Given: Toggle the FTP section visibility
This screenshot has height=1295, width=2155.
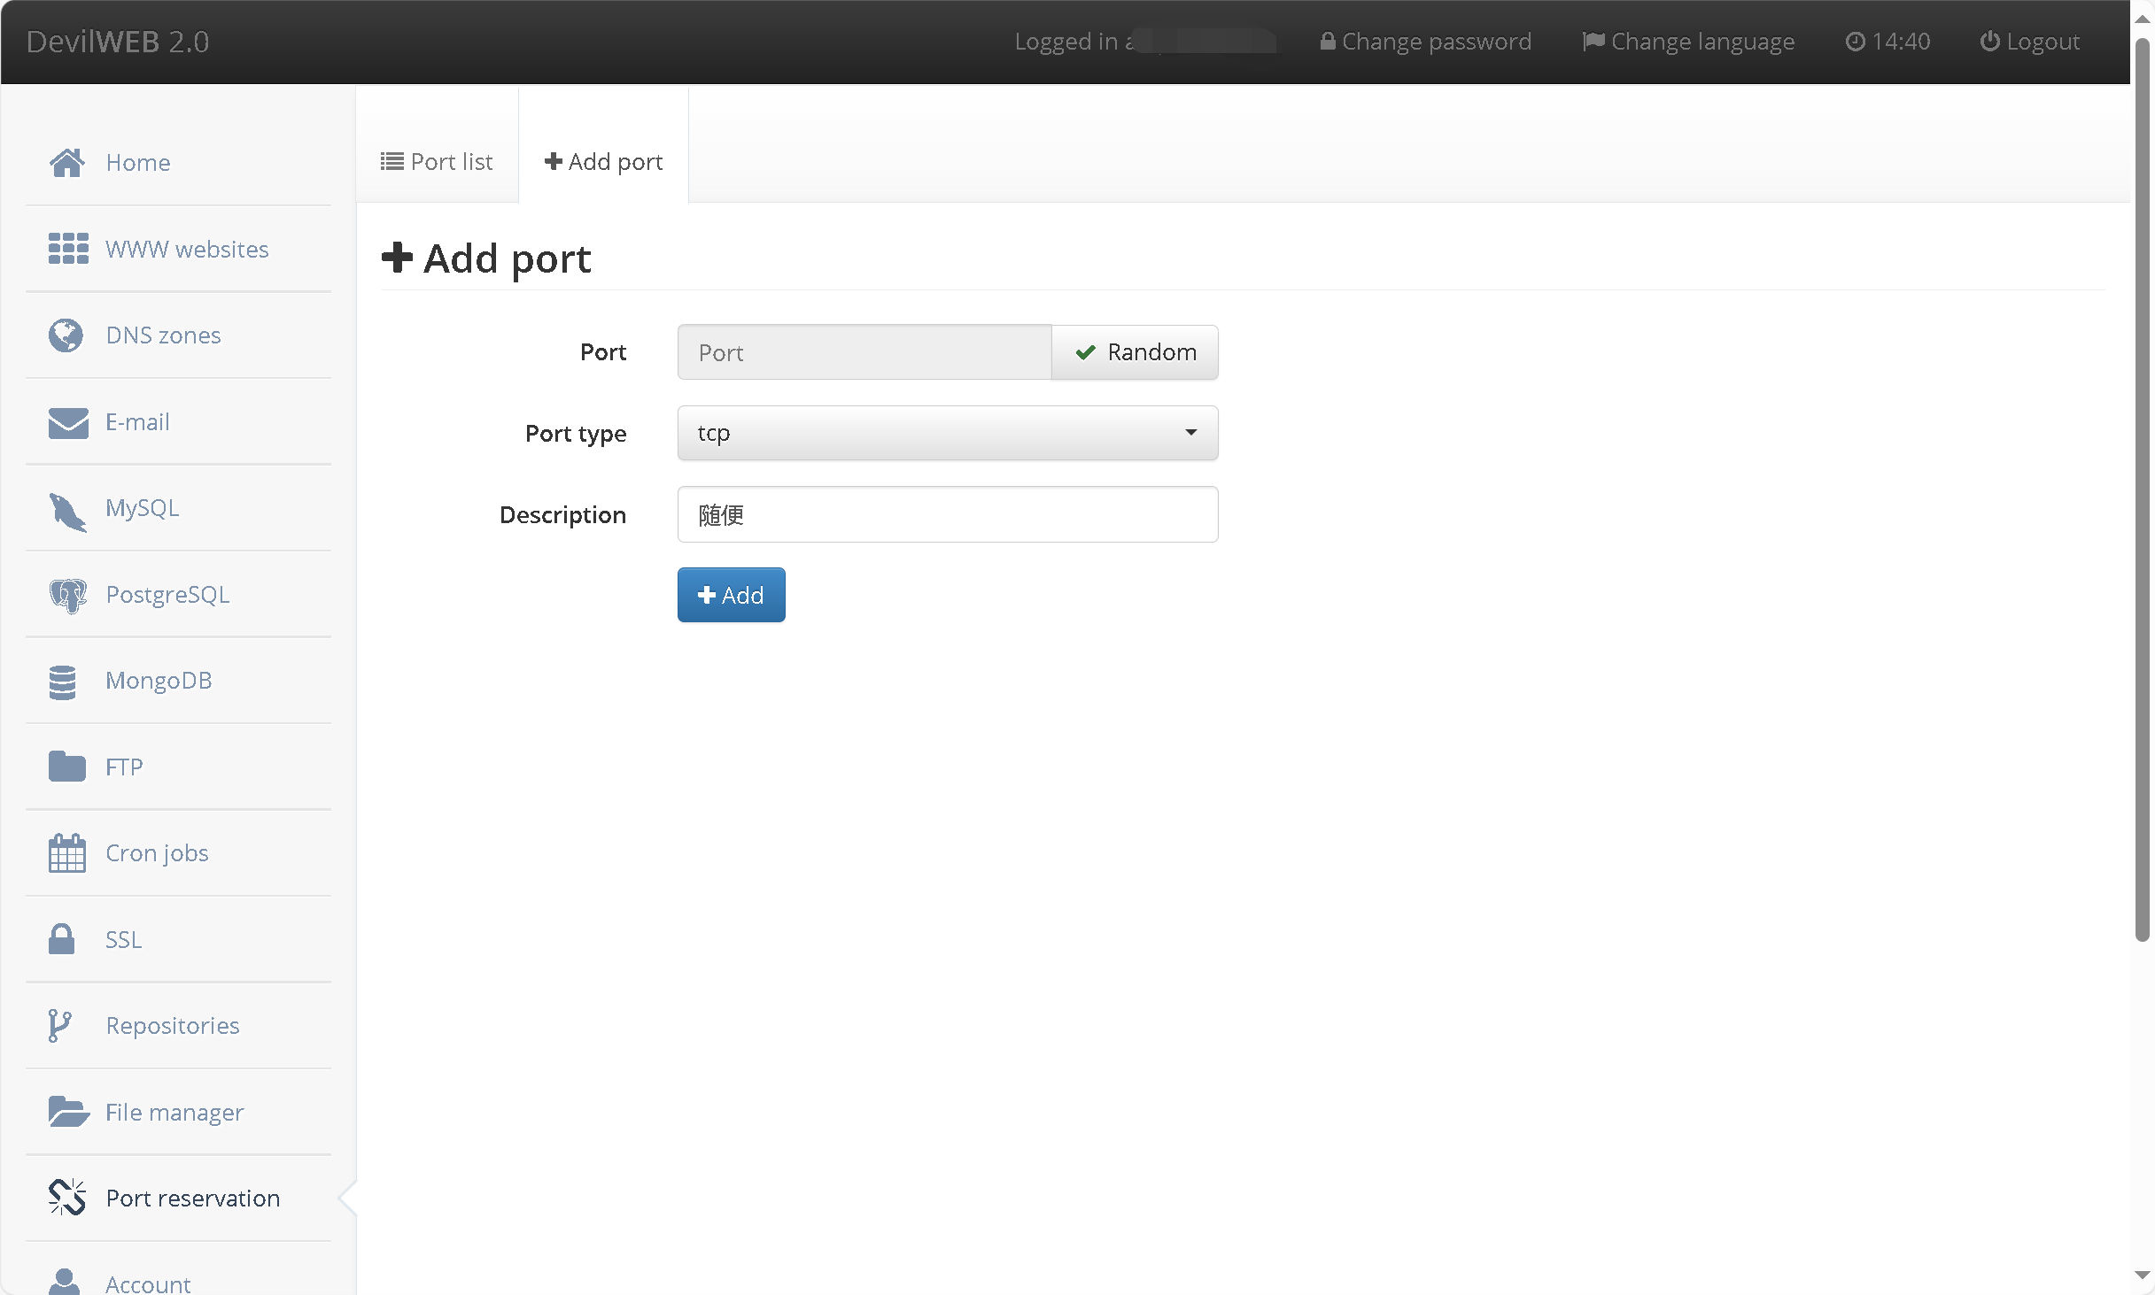Looking at the screenshot, I should click(x=123, y=766).
